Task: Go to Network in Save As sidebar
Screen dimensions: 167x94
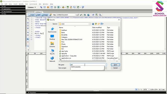Action: pos(52,59)
